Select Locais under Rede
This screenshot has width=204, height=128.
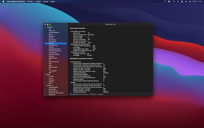point(50,78)
